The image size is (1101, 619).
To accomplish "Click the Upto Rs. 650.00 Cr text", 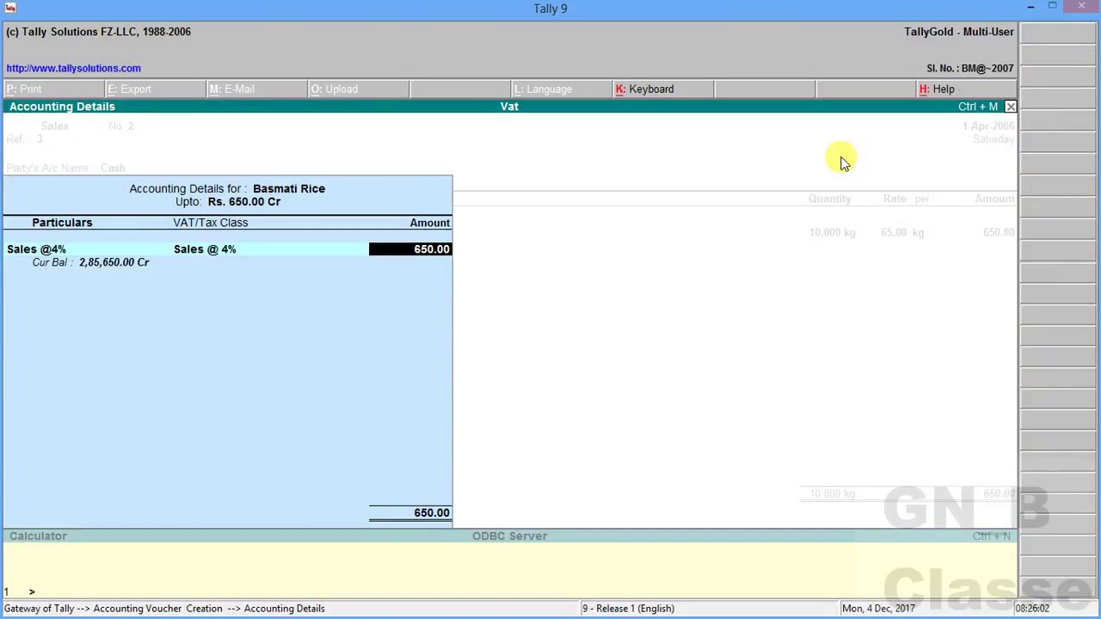I will click(228, 202).
